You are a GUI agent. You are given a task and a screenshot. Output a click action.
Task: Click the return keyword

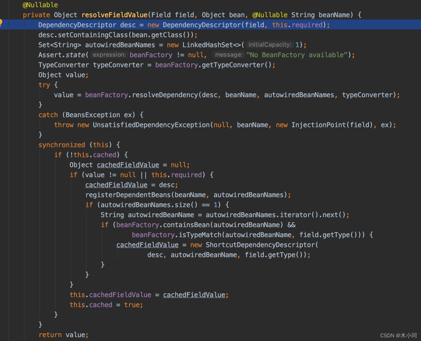[50, 335]
